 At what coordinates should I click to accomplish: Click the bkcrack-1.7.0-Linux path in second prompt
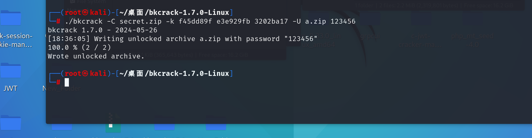pos(189,73)
